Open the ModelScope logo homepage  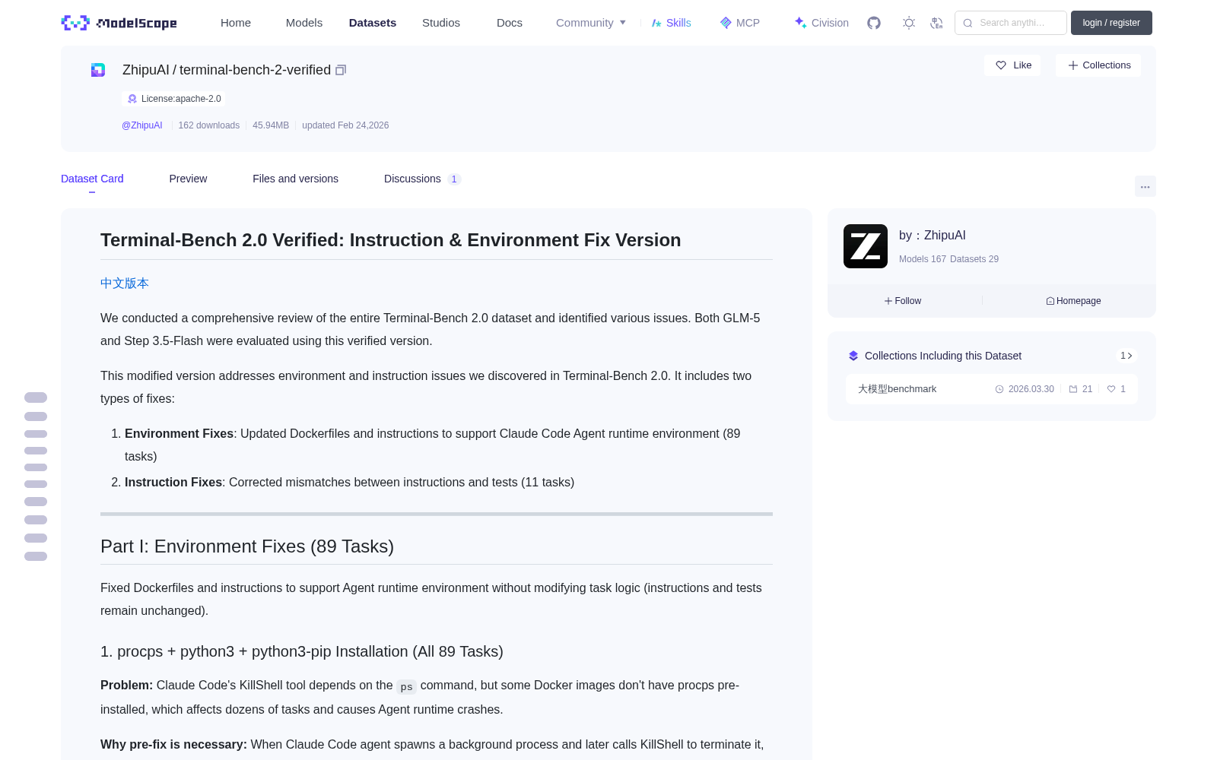[119, 23]
